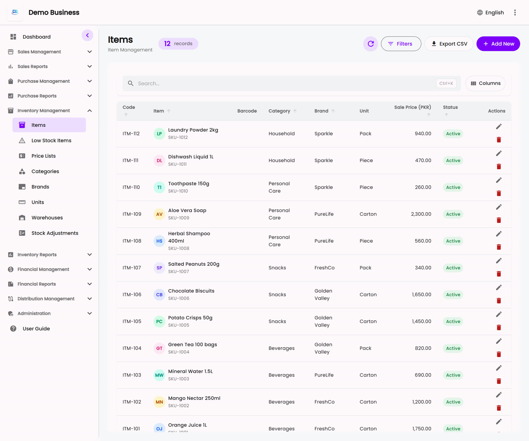Click the Add New button
The height and width of the screenshot is (441, 529).
click(498, 44)
